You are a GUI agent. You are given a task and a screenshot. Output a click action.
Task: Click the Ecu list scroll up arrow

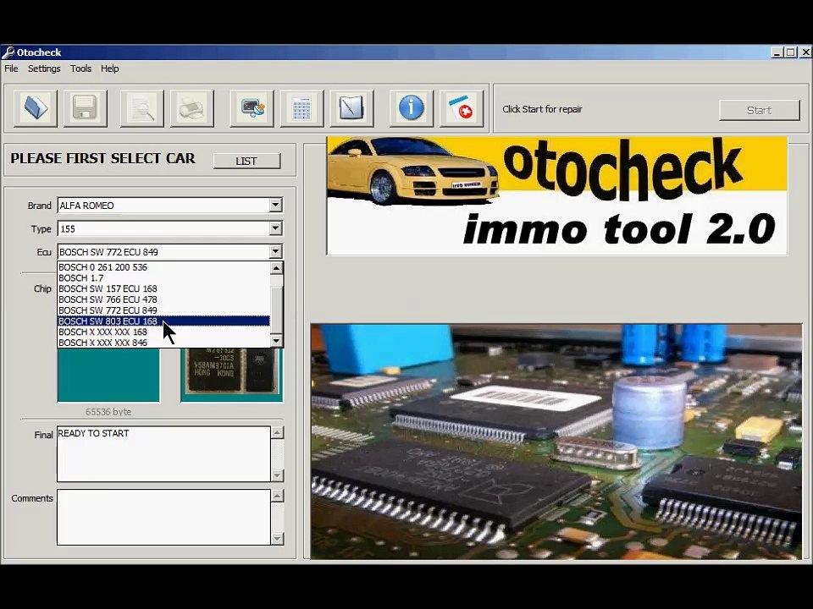coord(276,268)
